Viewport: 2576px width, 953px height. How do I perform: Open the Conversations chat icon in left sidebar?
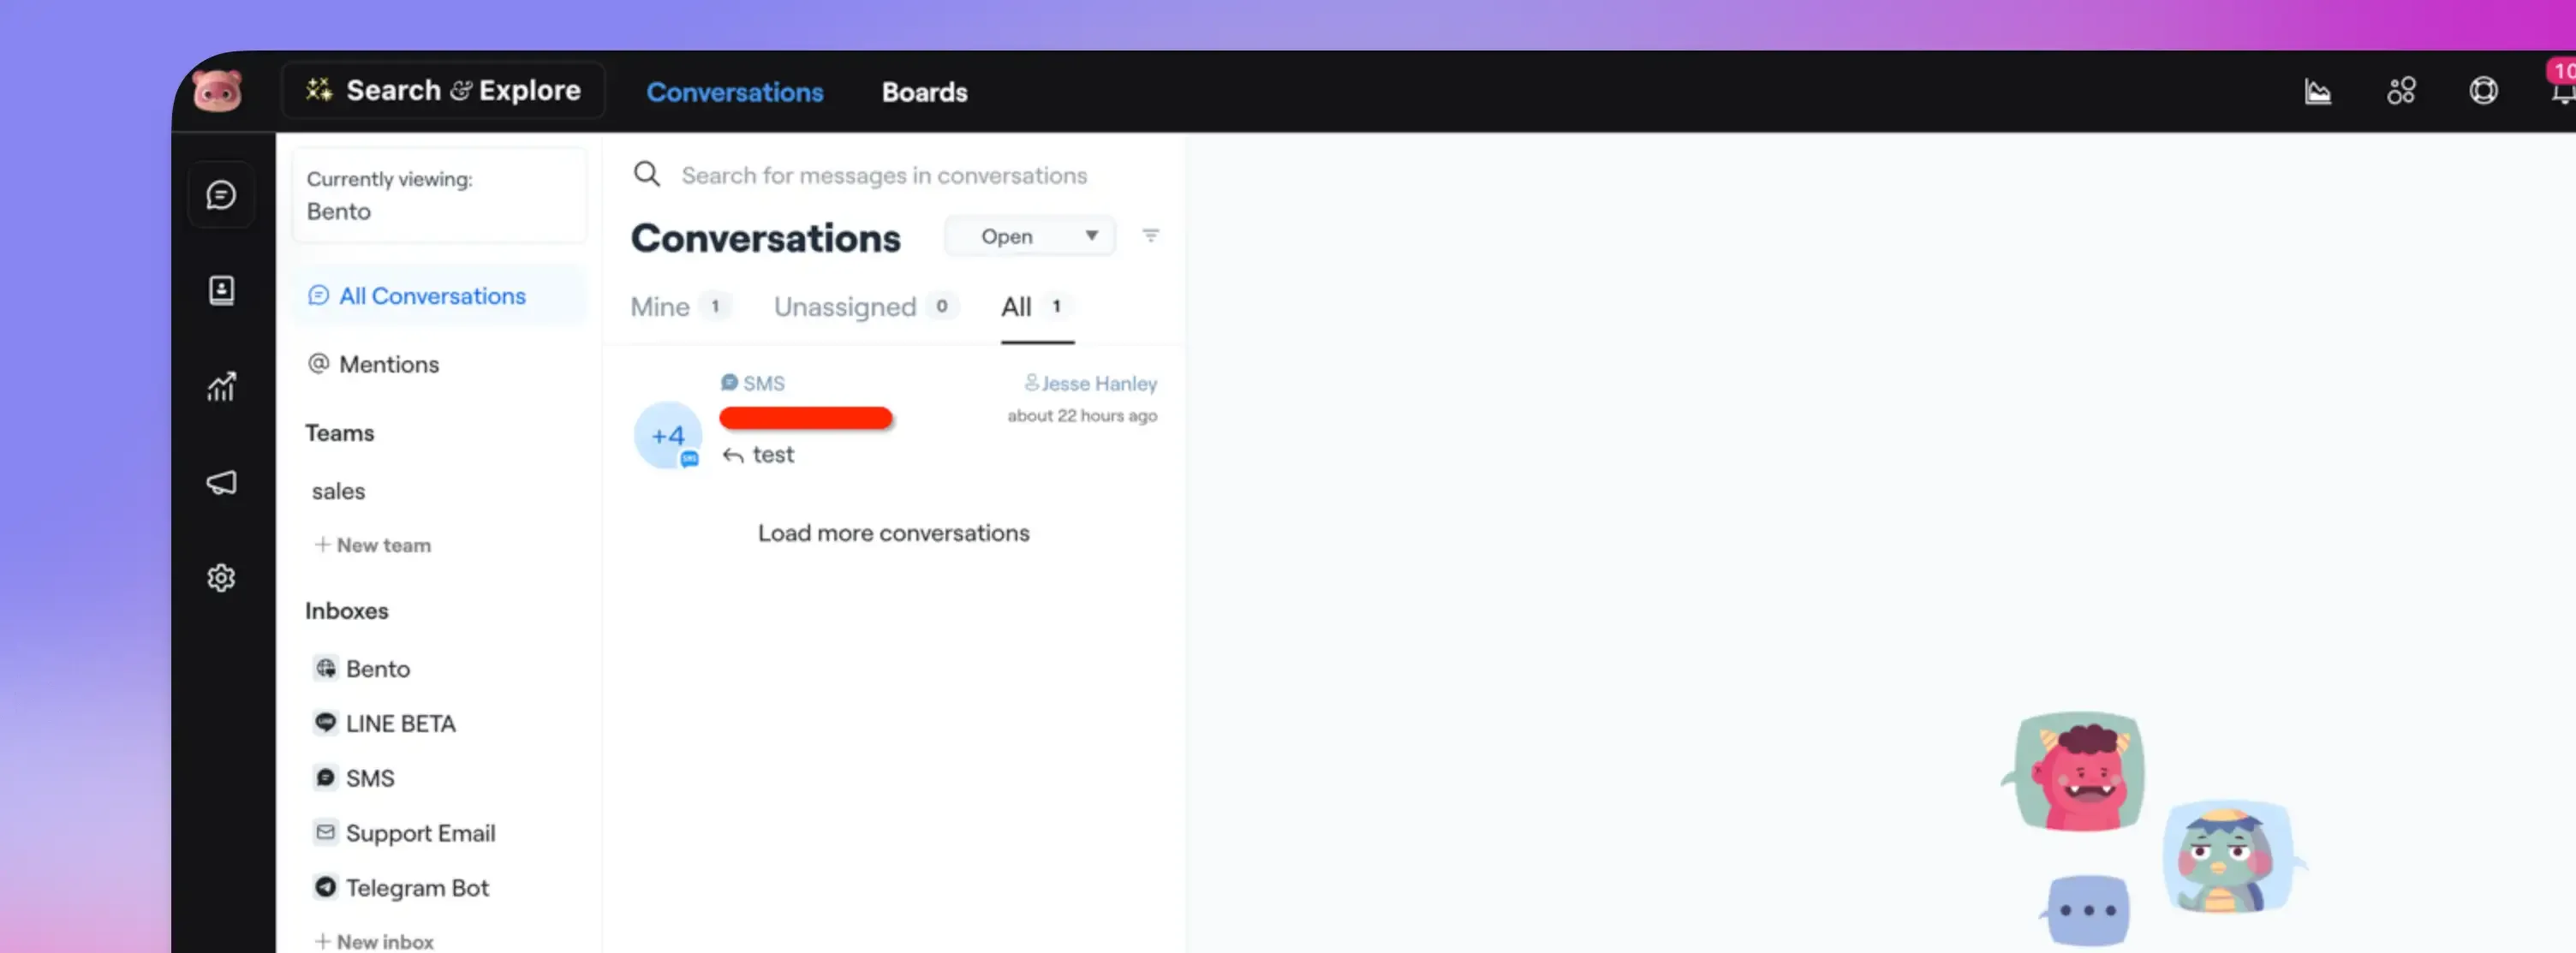click(x=221, y=194)
